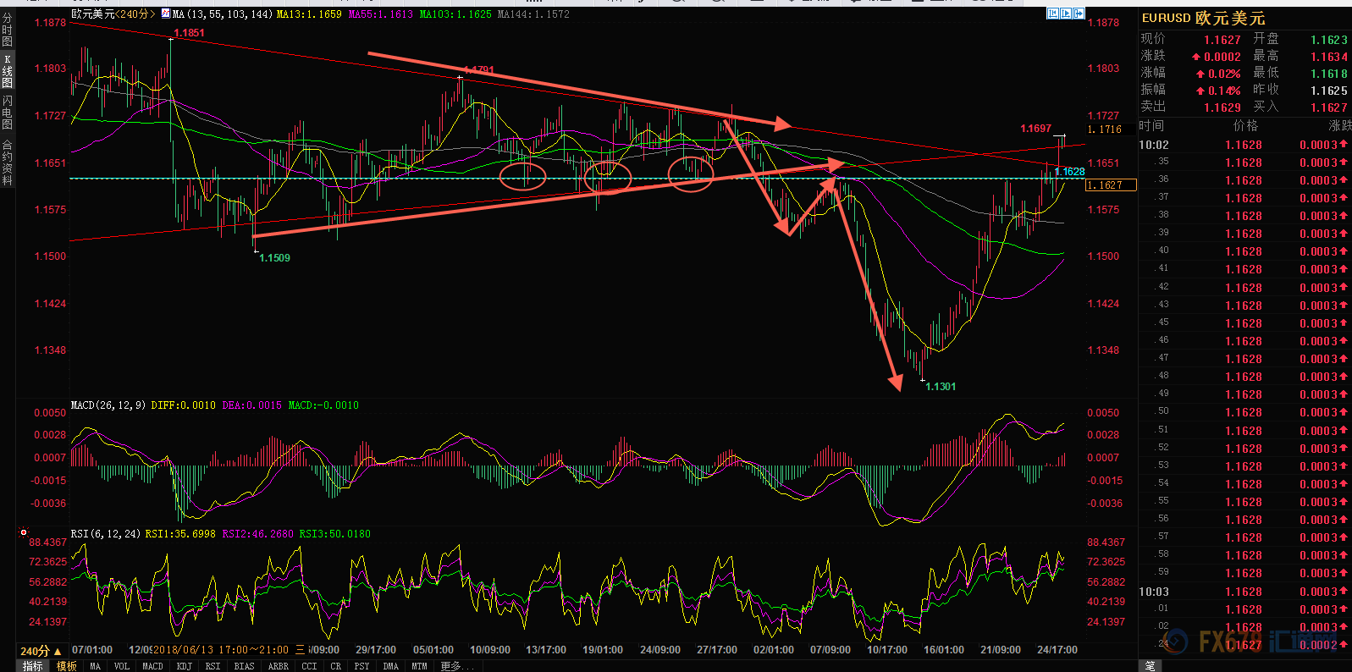Viewport: 1352px width, 672px height.
Task: Click the EURUSD 欧元美元 title
Action: point(1203,19)
